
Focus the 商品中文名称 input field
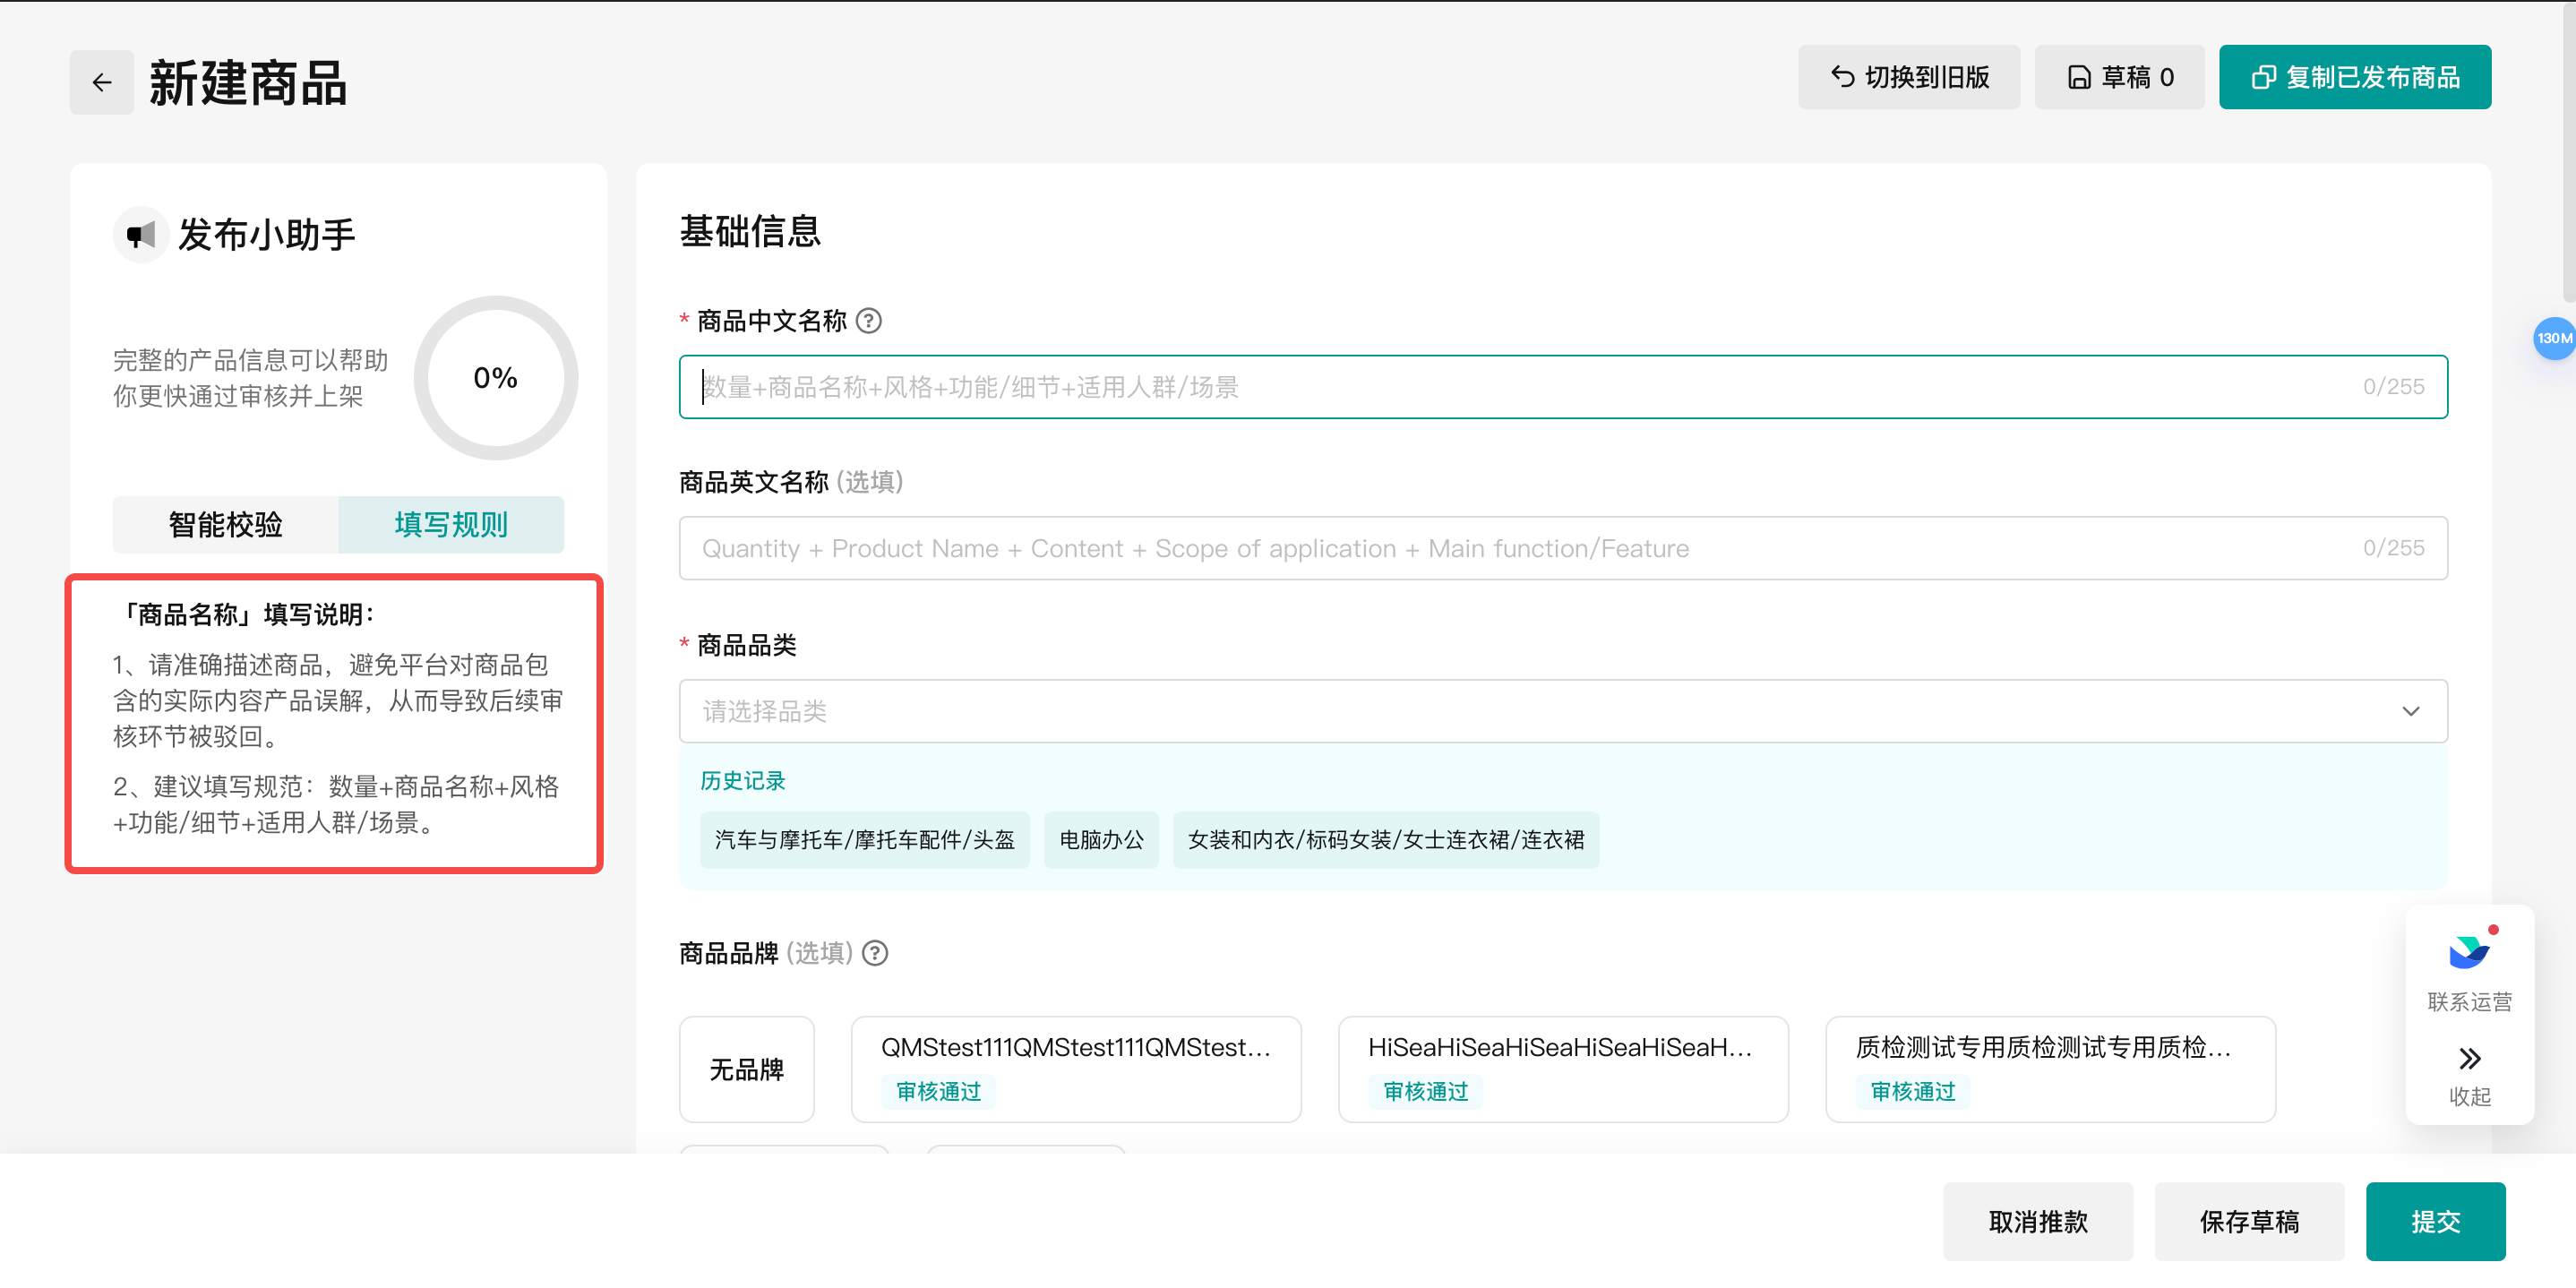(x=1563, y=387)
